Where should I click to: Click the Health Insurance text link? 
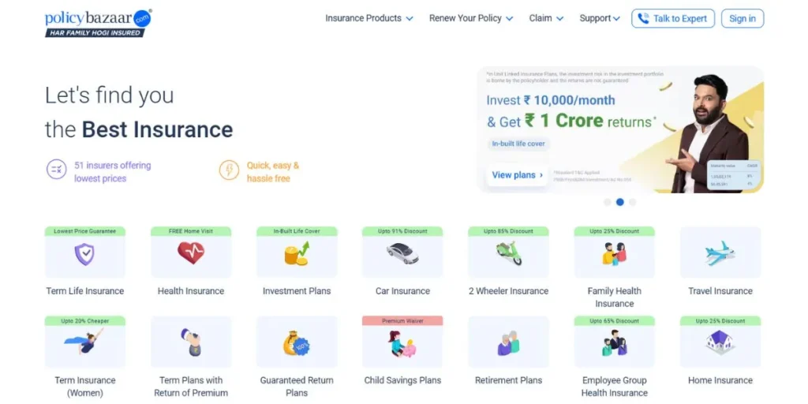[191, 291]
